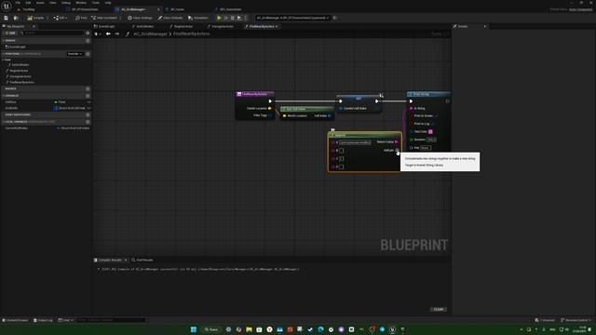Click the Add pin plus on Append node

pyautogui.click(x=397, y=151)
